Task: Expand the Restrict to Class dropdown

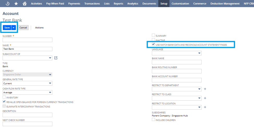Action: pos(199,98)
